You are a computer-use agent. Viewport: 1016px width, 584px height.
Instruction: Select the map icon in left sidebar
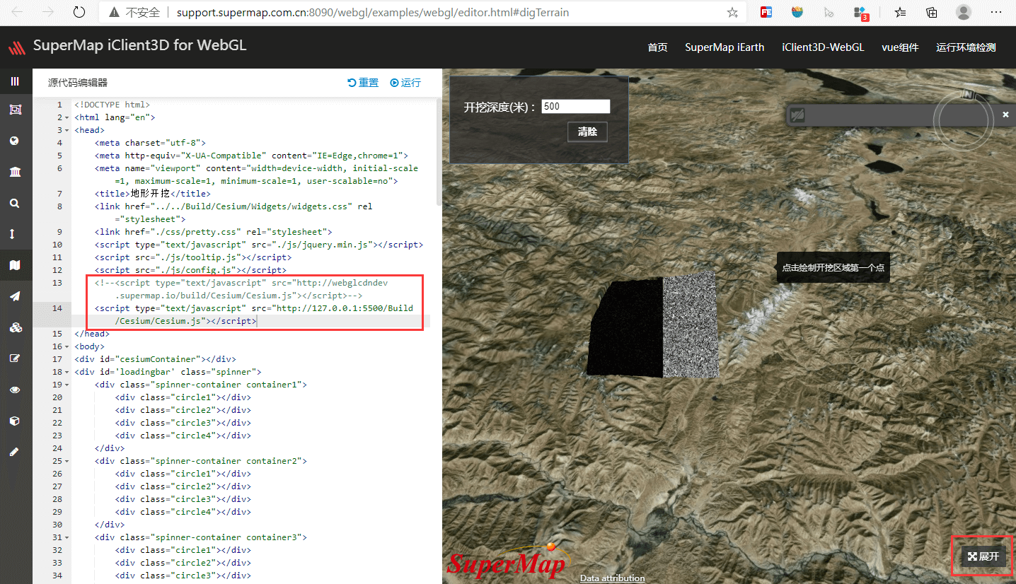(15, 265)
